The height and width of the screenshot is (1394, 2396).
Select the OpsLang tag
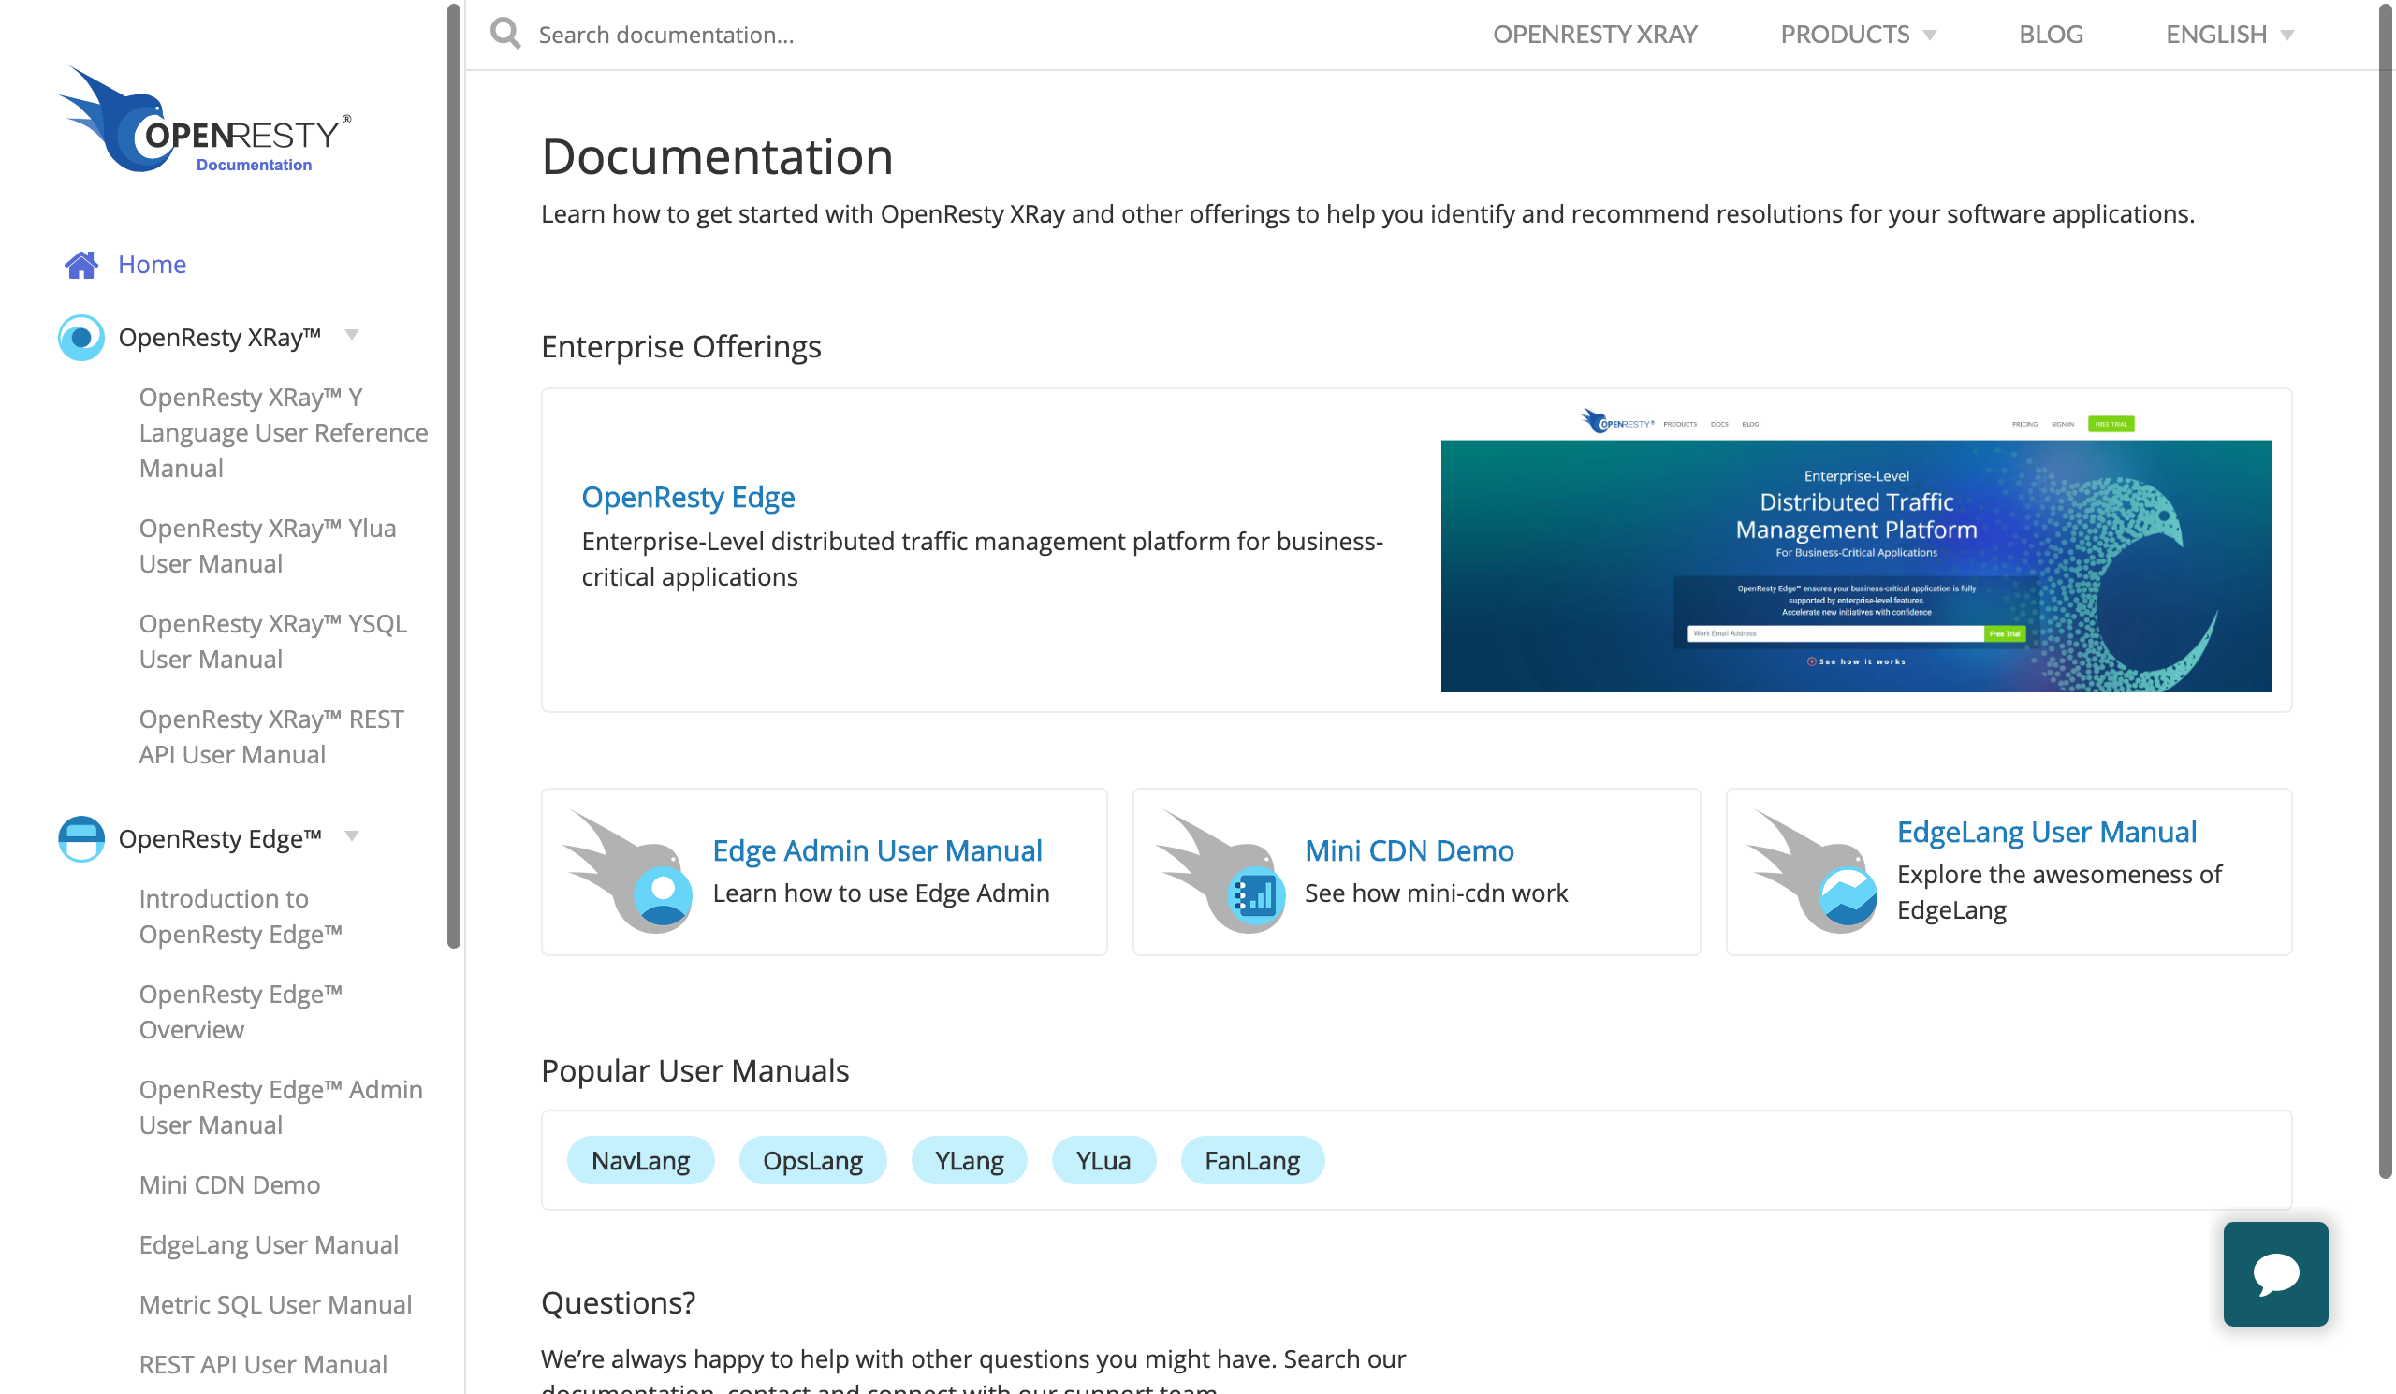tap(813, 1160)
